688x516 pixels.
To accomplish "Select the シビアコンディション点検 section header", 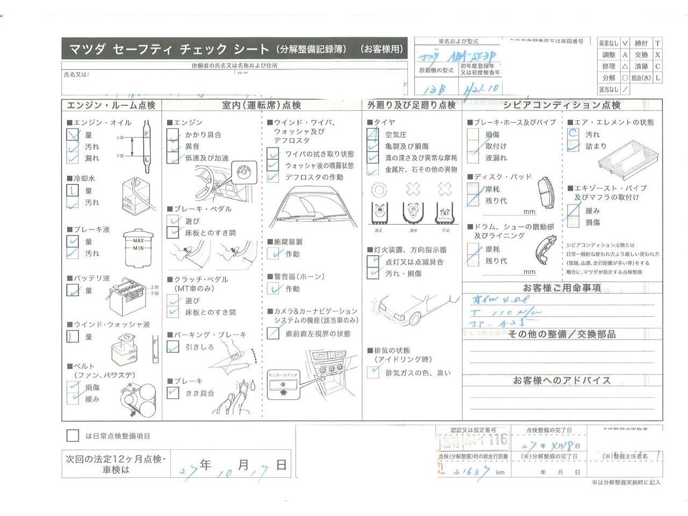I will click(x=563, y=105).
